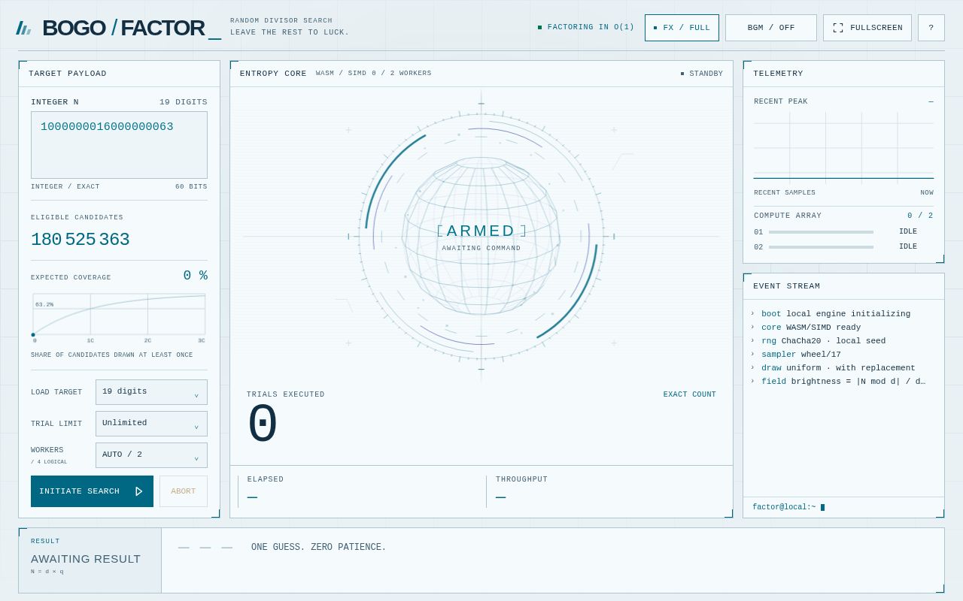The width and height of the screenshot is (963, 601).
Task: Click the 'boot local engine initializing' event
Action: pyautogui.click(x=835, y=314)
